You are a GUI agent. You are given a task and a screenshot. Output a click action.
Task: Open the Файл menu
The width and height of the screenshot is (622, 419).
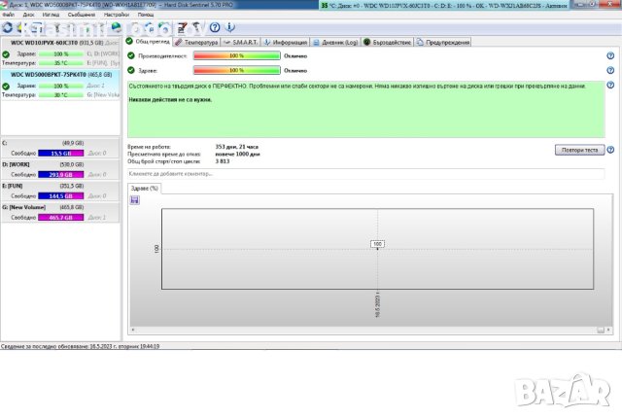[x=9, y=16]
